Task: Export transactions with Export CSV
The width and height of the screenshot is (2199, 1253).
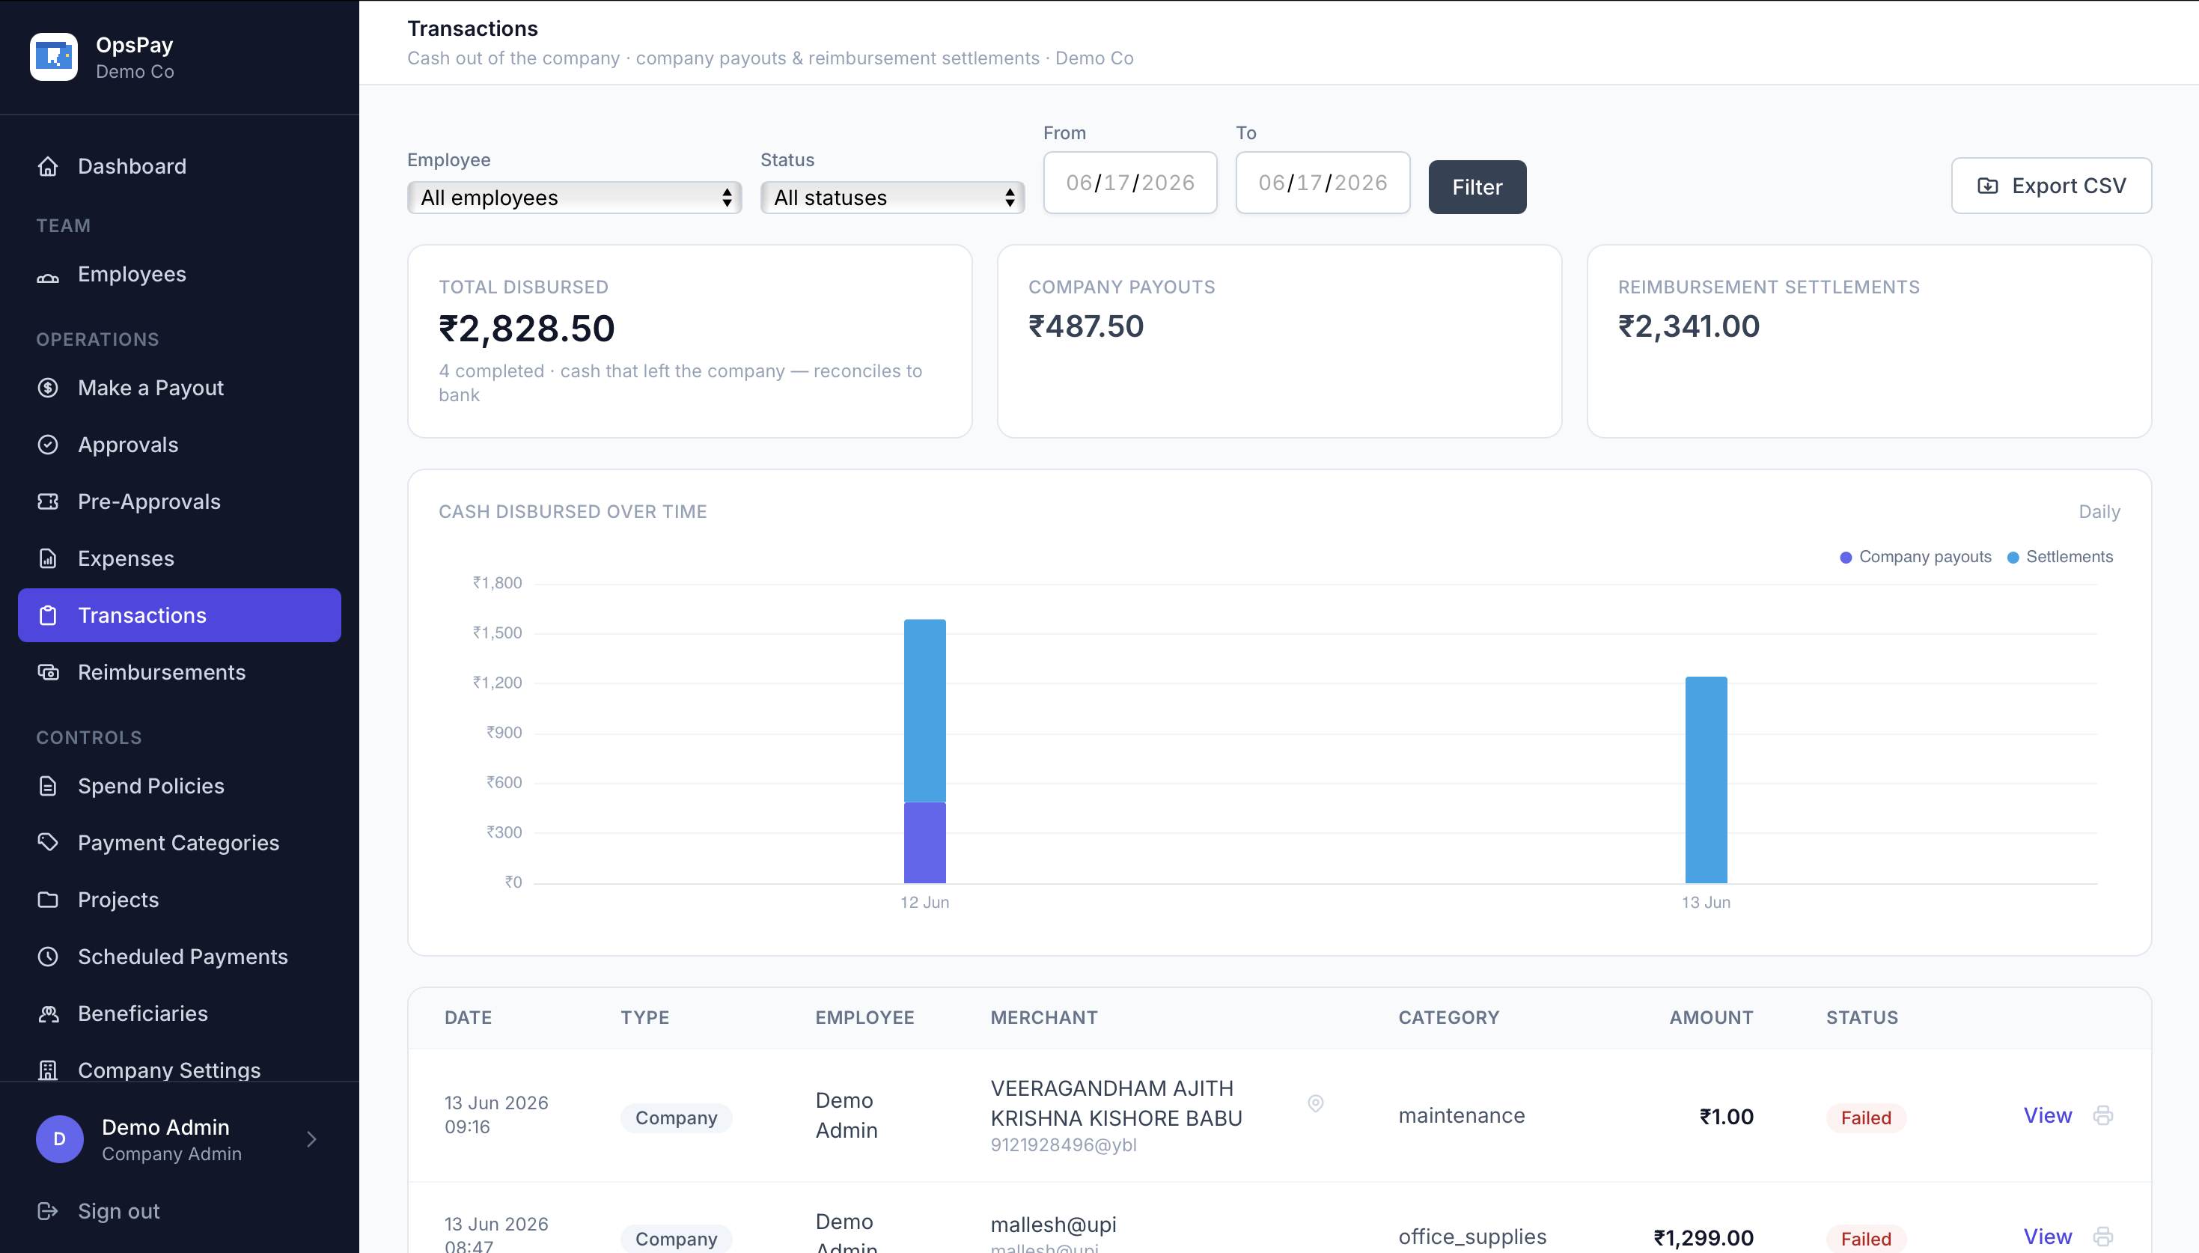Action: (x=2051, y=186)
